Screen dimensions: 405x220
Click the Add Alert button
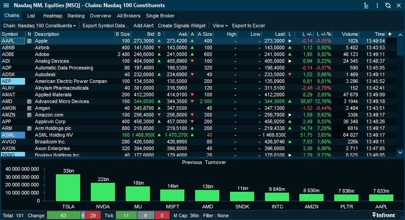click(143, 26)
